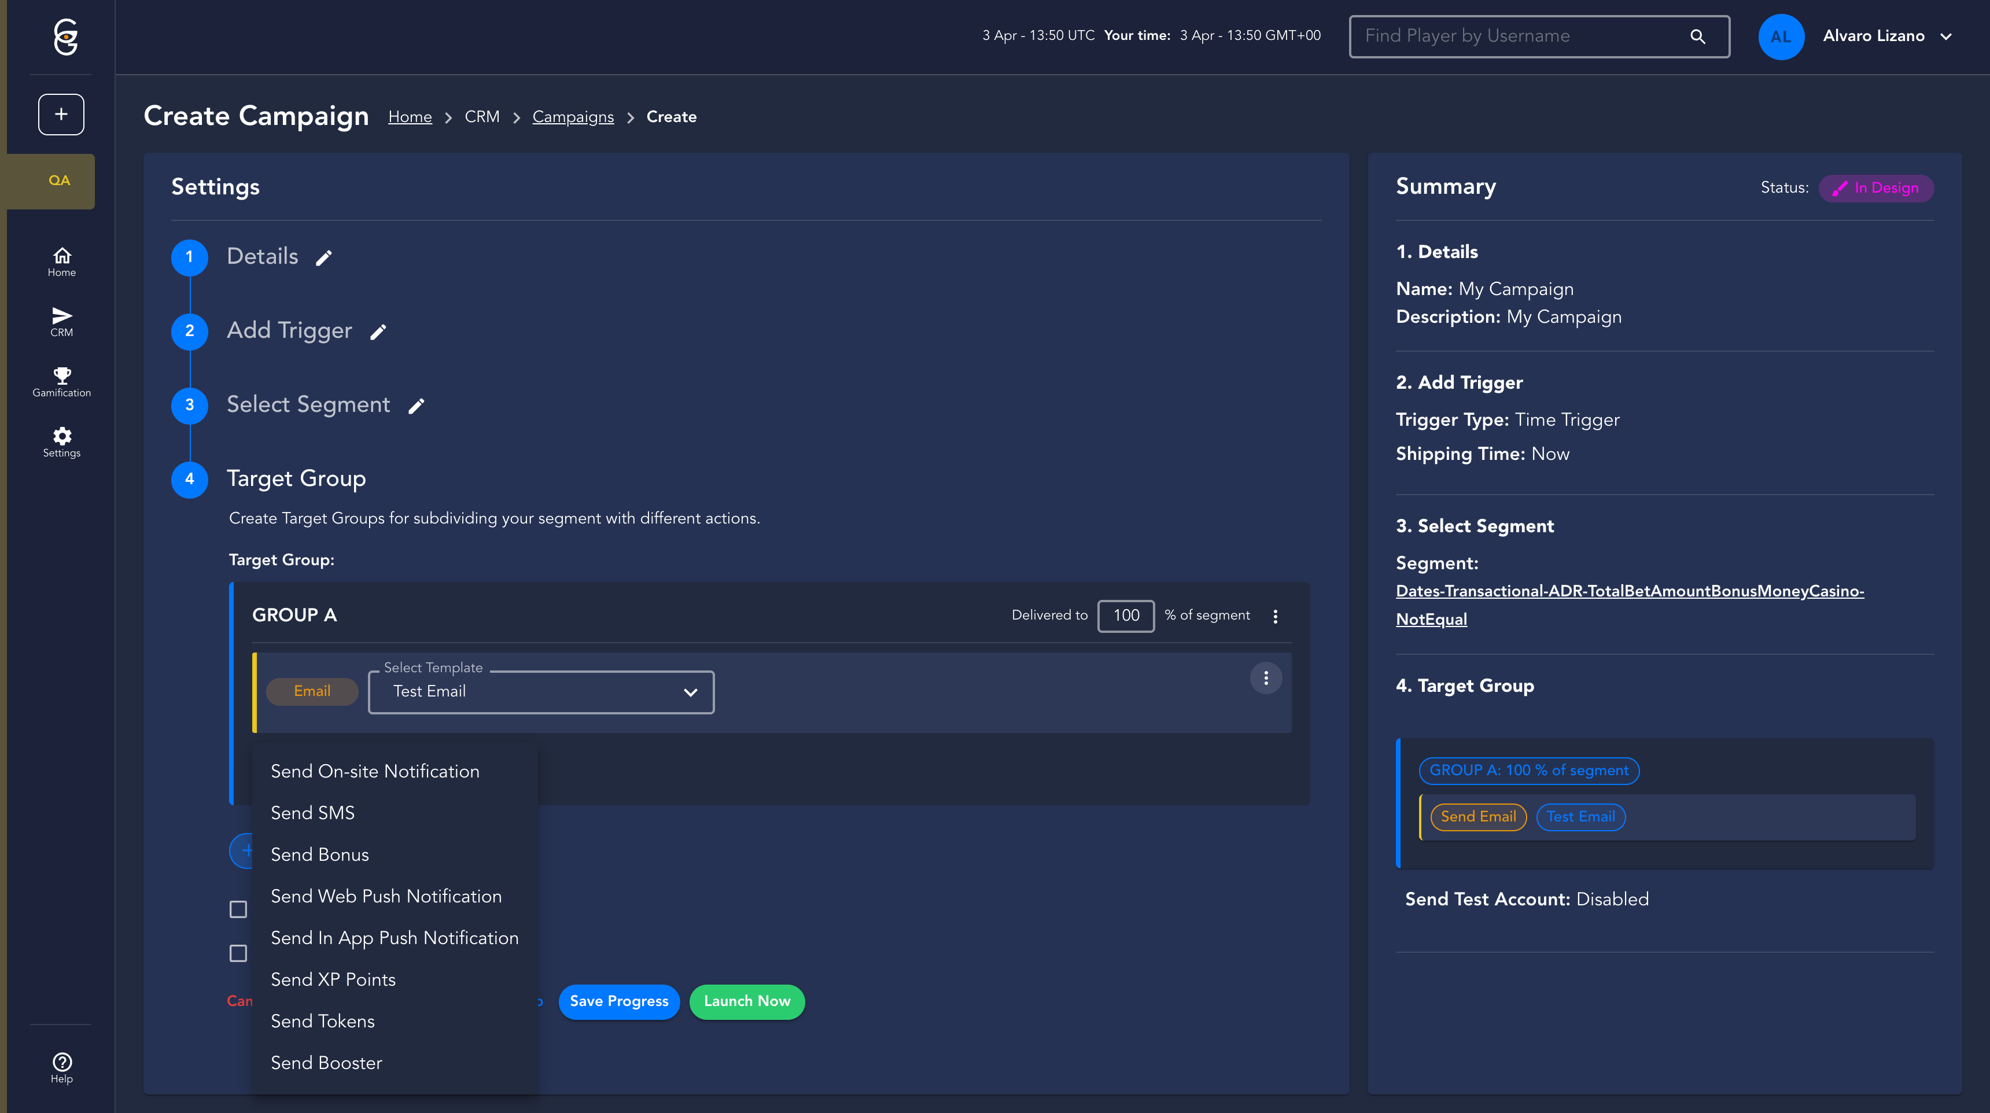
Task: Open Group A three-dot options menu
Action: (x=1276, y=616)
